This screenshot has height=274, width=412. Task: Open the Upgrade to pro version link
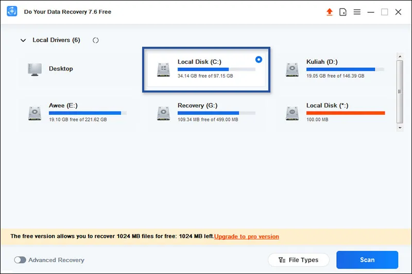247,236
